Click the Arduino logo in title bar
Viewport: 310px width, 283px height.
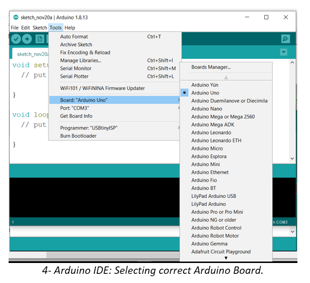(x=16, y=17)
